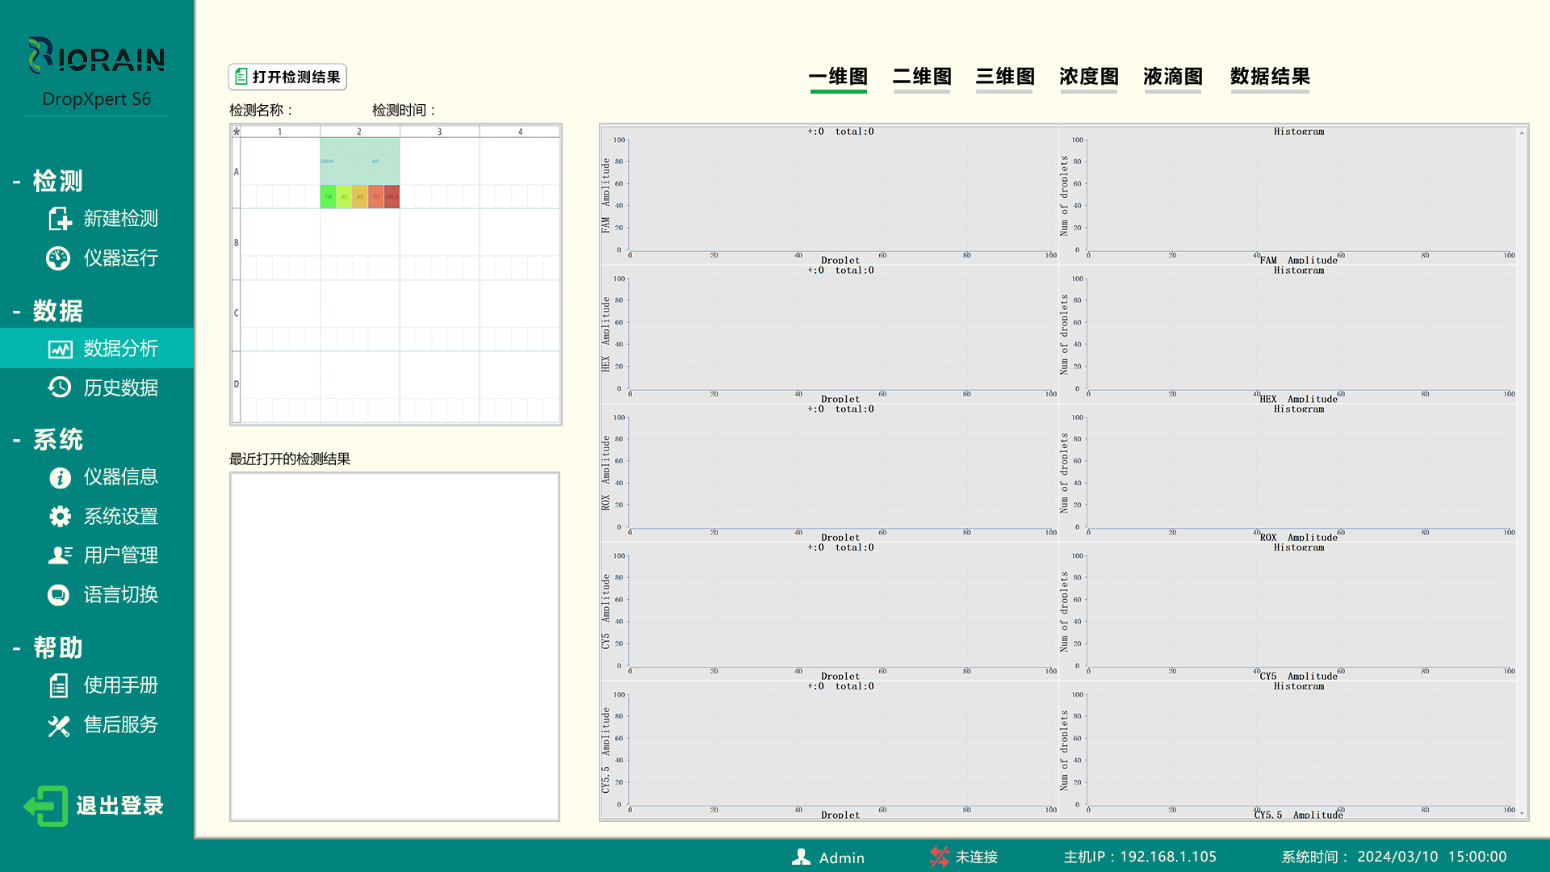Open 新建检测 (new test) via its icon
The width and height of the screenshot is (1550, 872).
60,219
